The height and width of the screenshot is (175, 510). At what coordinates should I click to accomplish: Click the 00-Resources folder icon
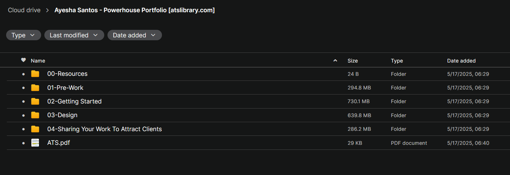point(35,74)
